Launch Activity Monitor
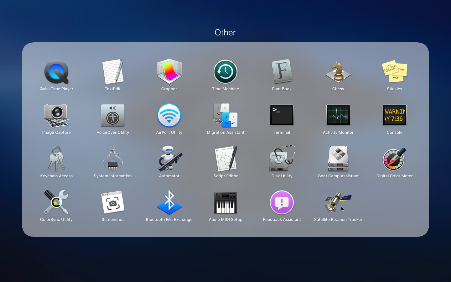Image resolution: width=451 pixels, height=282 pixels. 338,116
